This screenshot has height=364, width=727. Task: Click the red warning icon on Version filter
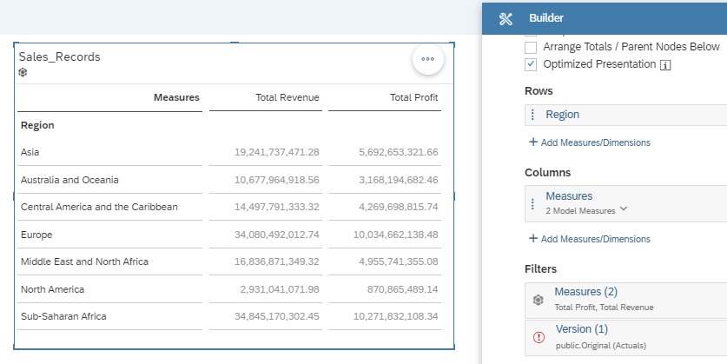[539, 338]
